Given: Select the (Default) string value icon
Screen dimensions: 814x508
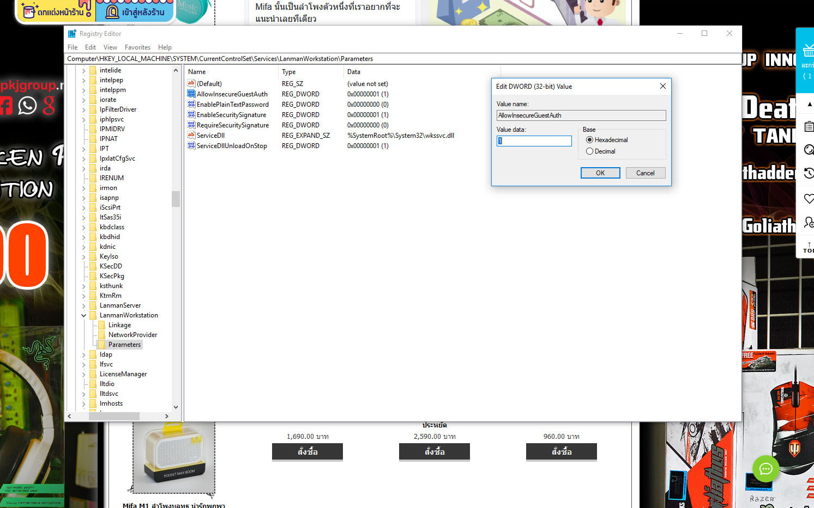Looking at the screenshot, I should click(x=191, y=83).
